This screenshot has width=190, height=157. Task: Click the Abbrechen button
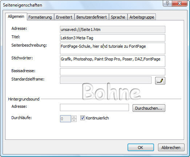click(171, 148)
